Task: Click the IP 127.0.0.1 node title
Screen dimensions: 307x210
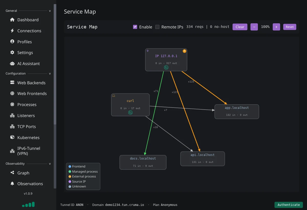Action: tap(166, 56)
